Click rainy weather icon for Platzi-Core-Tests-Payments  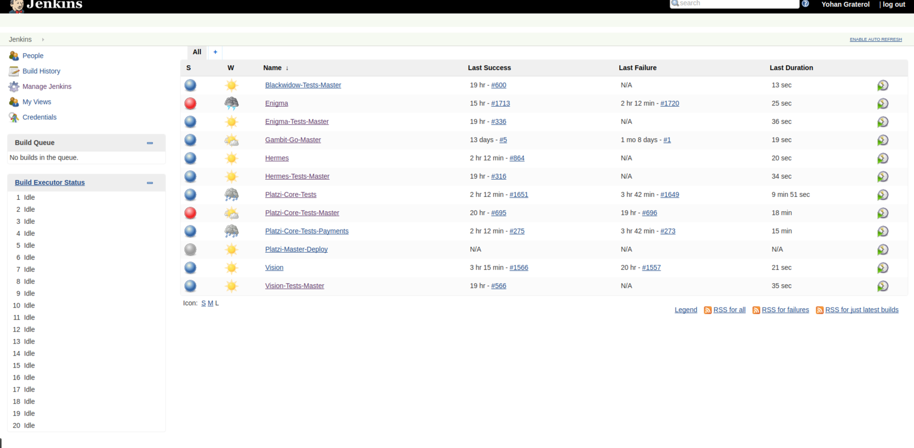(231, 231)
